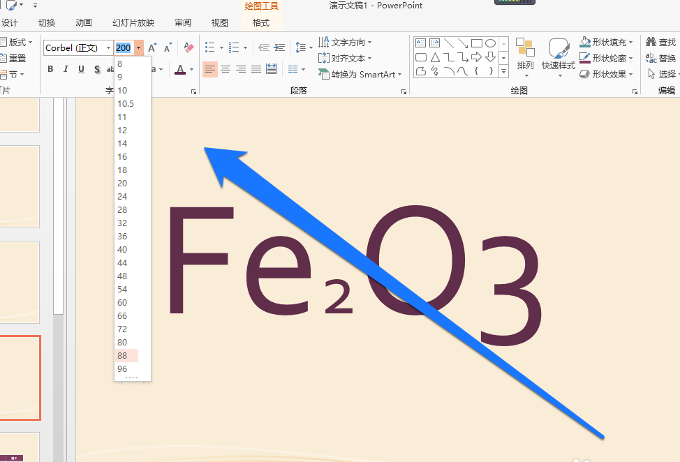
Task: Toggle italic formatting
Action: (66, 69)
